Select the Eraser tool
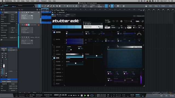175x98 pixels. (x=48, y=6)
